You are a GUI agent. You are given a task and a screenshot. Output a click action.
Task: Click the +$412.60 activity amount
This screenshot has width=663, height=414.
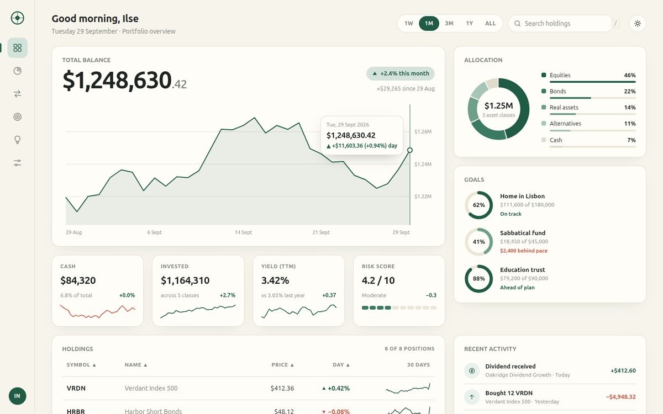point(623,371)
